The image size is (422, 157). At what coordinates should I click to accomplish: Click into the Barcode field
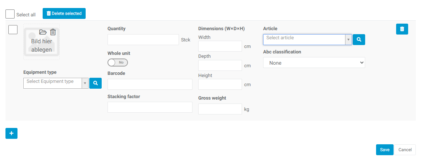[150, 84]
